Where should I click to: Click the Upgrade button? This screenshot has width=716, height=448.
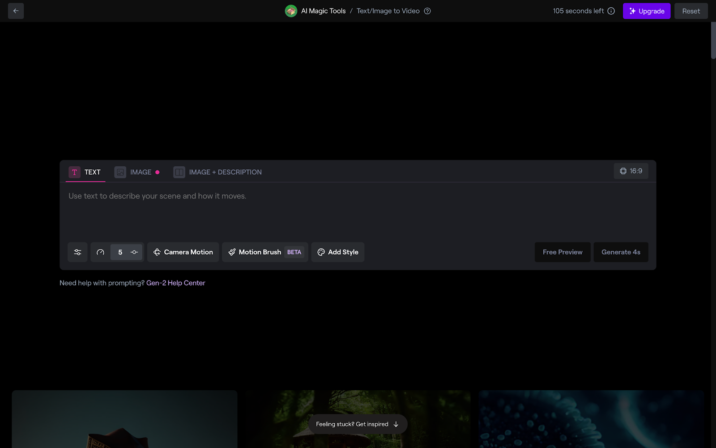coord(647,11)
